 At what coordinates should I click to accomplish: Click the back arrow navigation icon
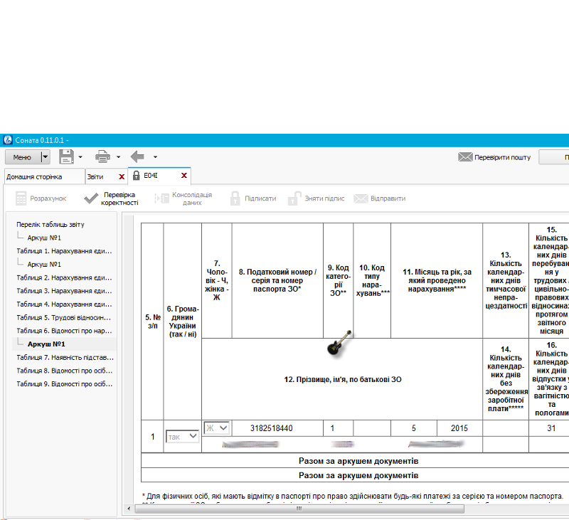138,156
